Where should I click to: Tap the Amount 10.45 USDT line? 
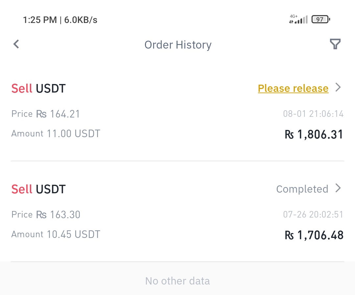(56, 234)
